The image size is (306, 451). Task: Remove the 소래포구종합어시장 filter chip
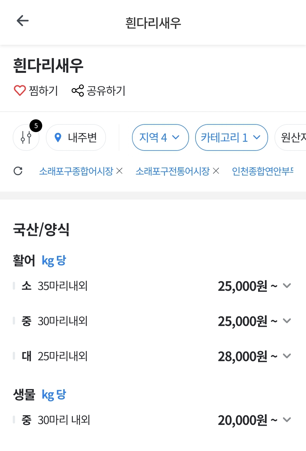(x=120, y=171)
